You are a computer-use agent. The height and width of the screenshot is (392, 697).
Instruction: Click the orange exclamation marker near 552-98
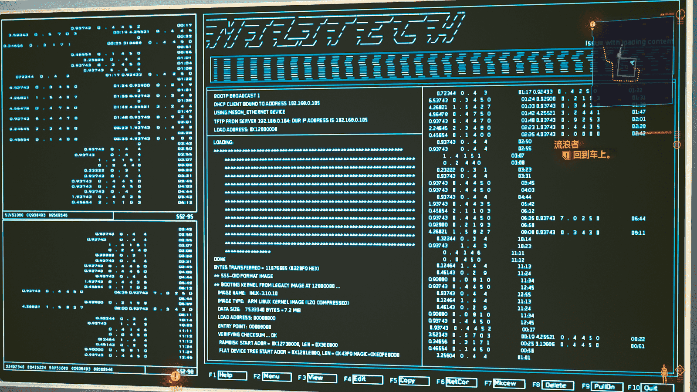[x=175, y=376]
